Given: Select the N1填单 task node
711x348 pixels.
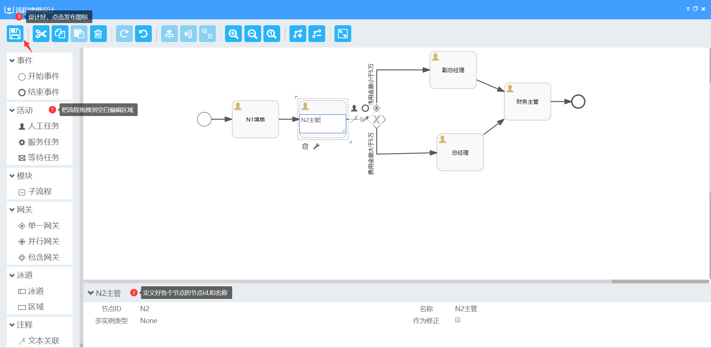Looking at the screenshot, I should coord(256,119).
